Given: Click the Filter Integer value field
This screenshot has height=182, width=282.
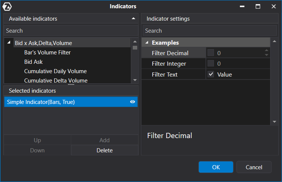Looking at the screenshot, I should click(x=243, y=63).
